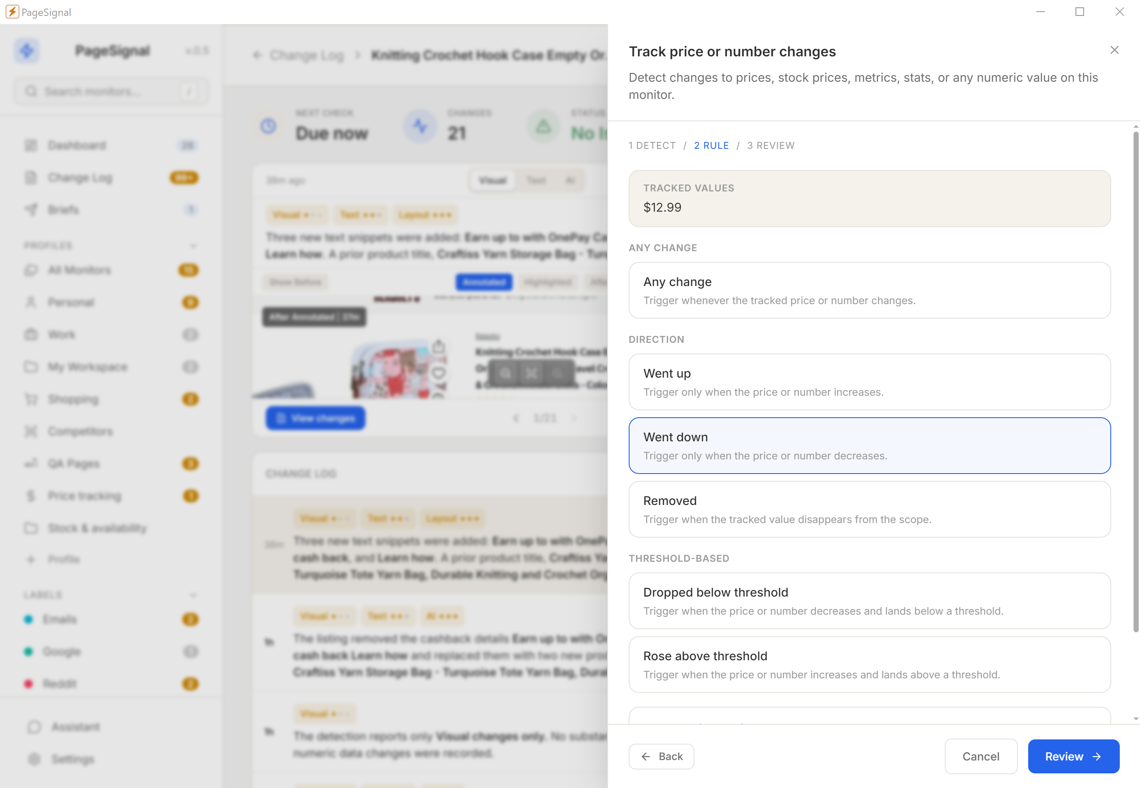
Task: Click the Show Before button
Action: coord(295,283)
